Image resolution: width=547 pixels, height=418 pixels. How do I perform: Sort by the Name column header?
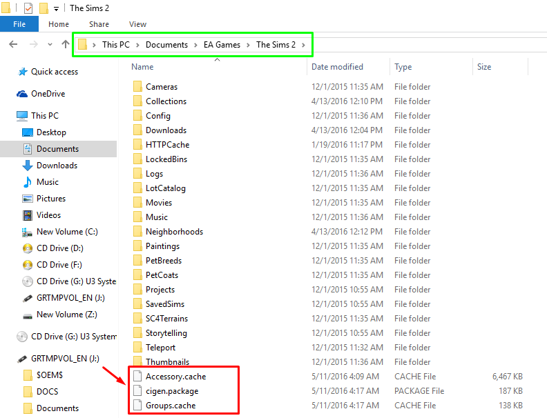click(x=142, y=66)
